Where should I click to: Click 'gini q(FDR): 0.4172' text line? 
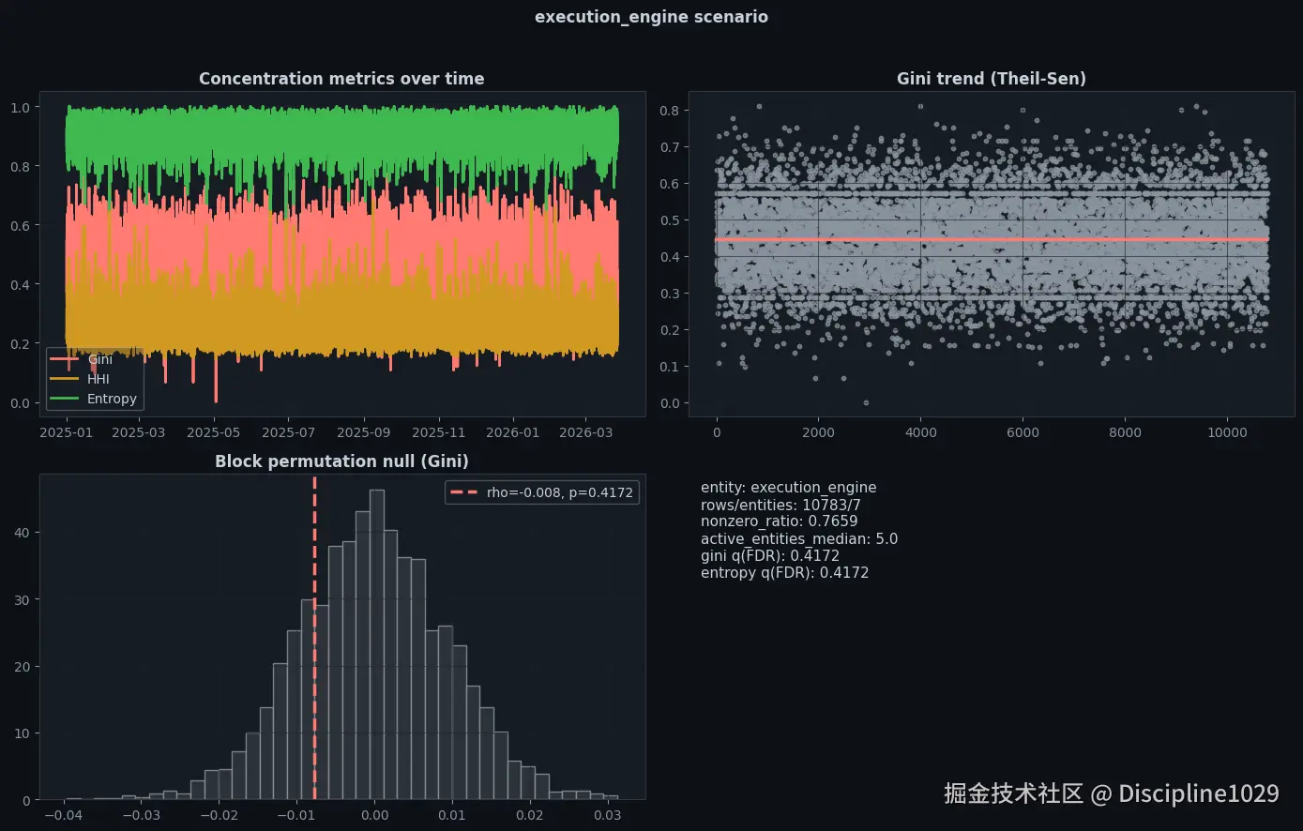pyautogui.click(x=770, y=556)
